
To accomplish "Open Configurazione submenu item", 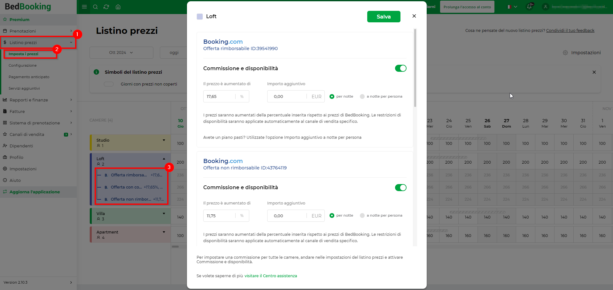I will [x=23, y=65].
